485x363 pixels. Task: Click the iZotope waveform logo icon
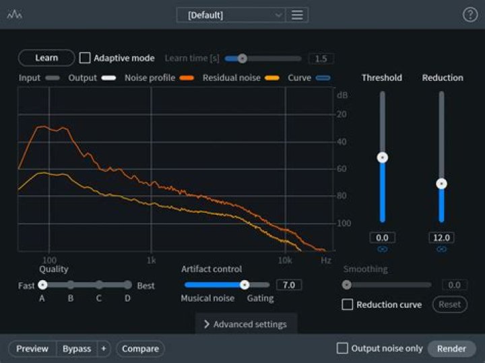[14, 15]
